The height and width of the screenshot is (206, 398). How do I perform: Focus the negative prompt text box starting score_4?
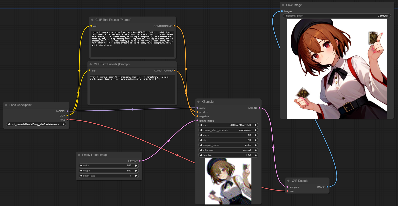132,89
